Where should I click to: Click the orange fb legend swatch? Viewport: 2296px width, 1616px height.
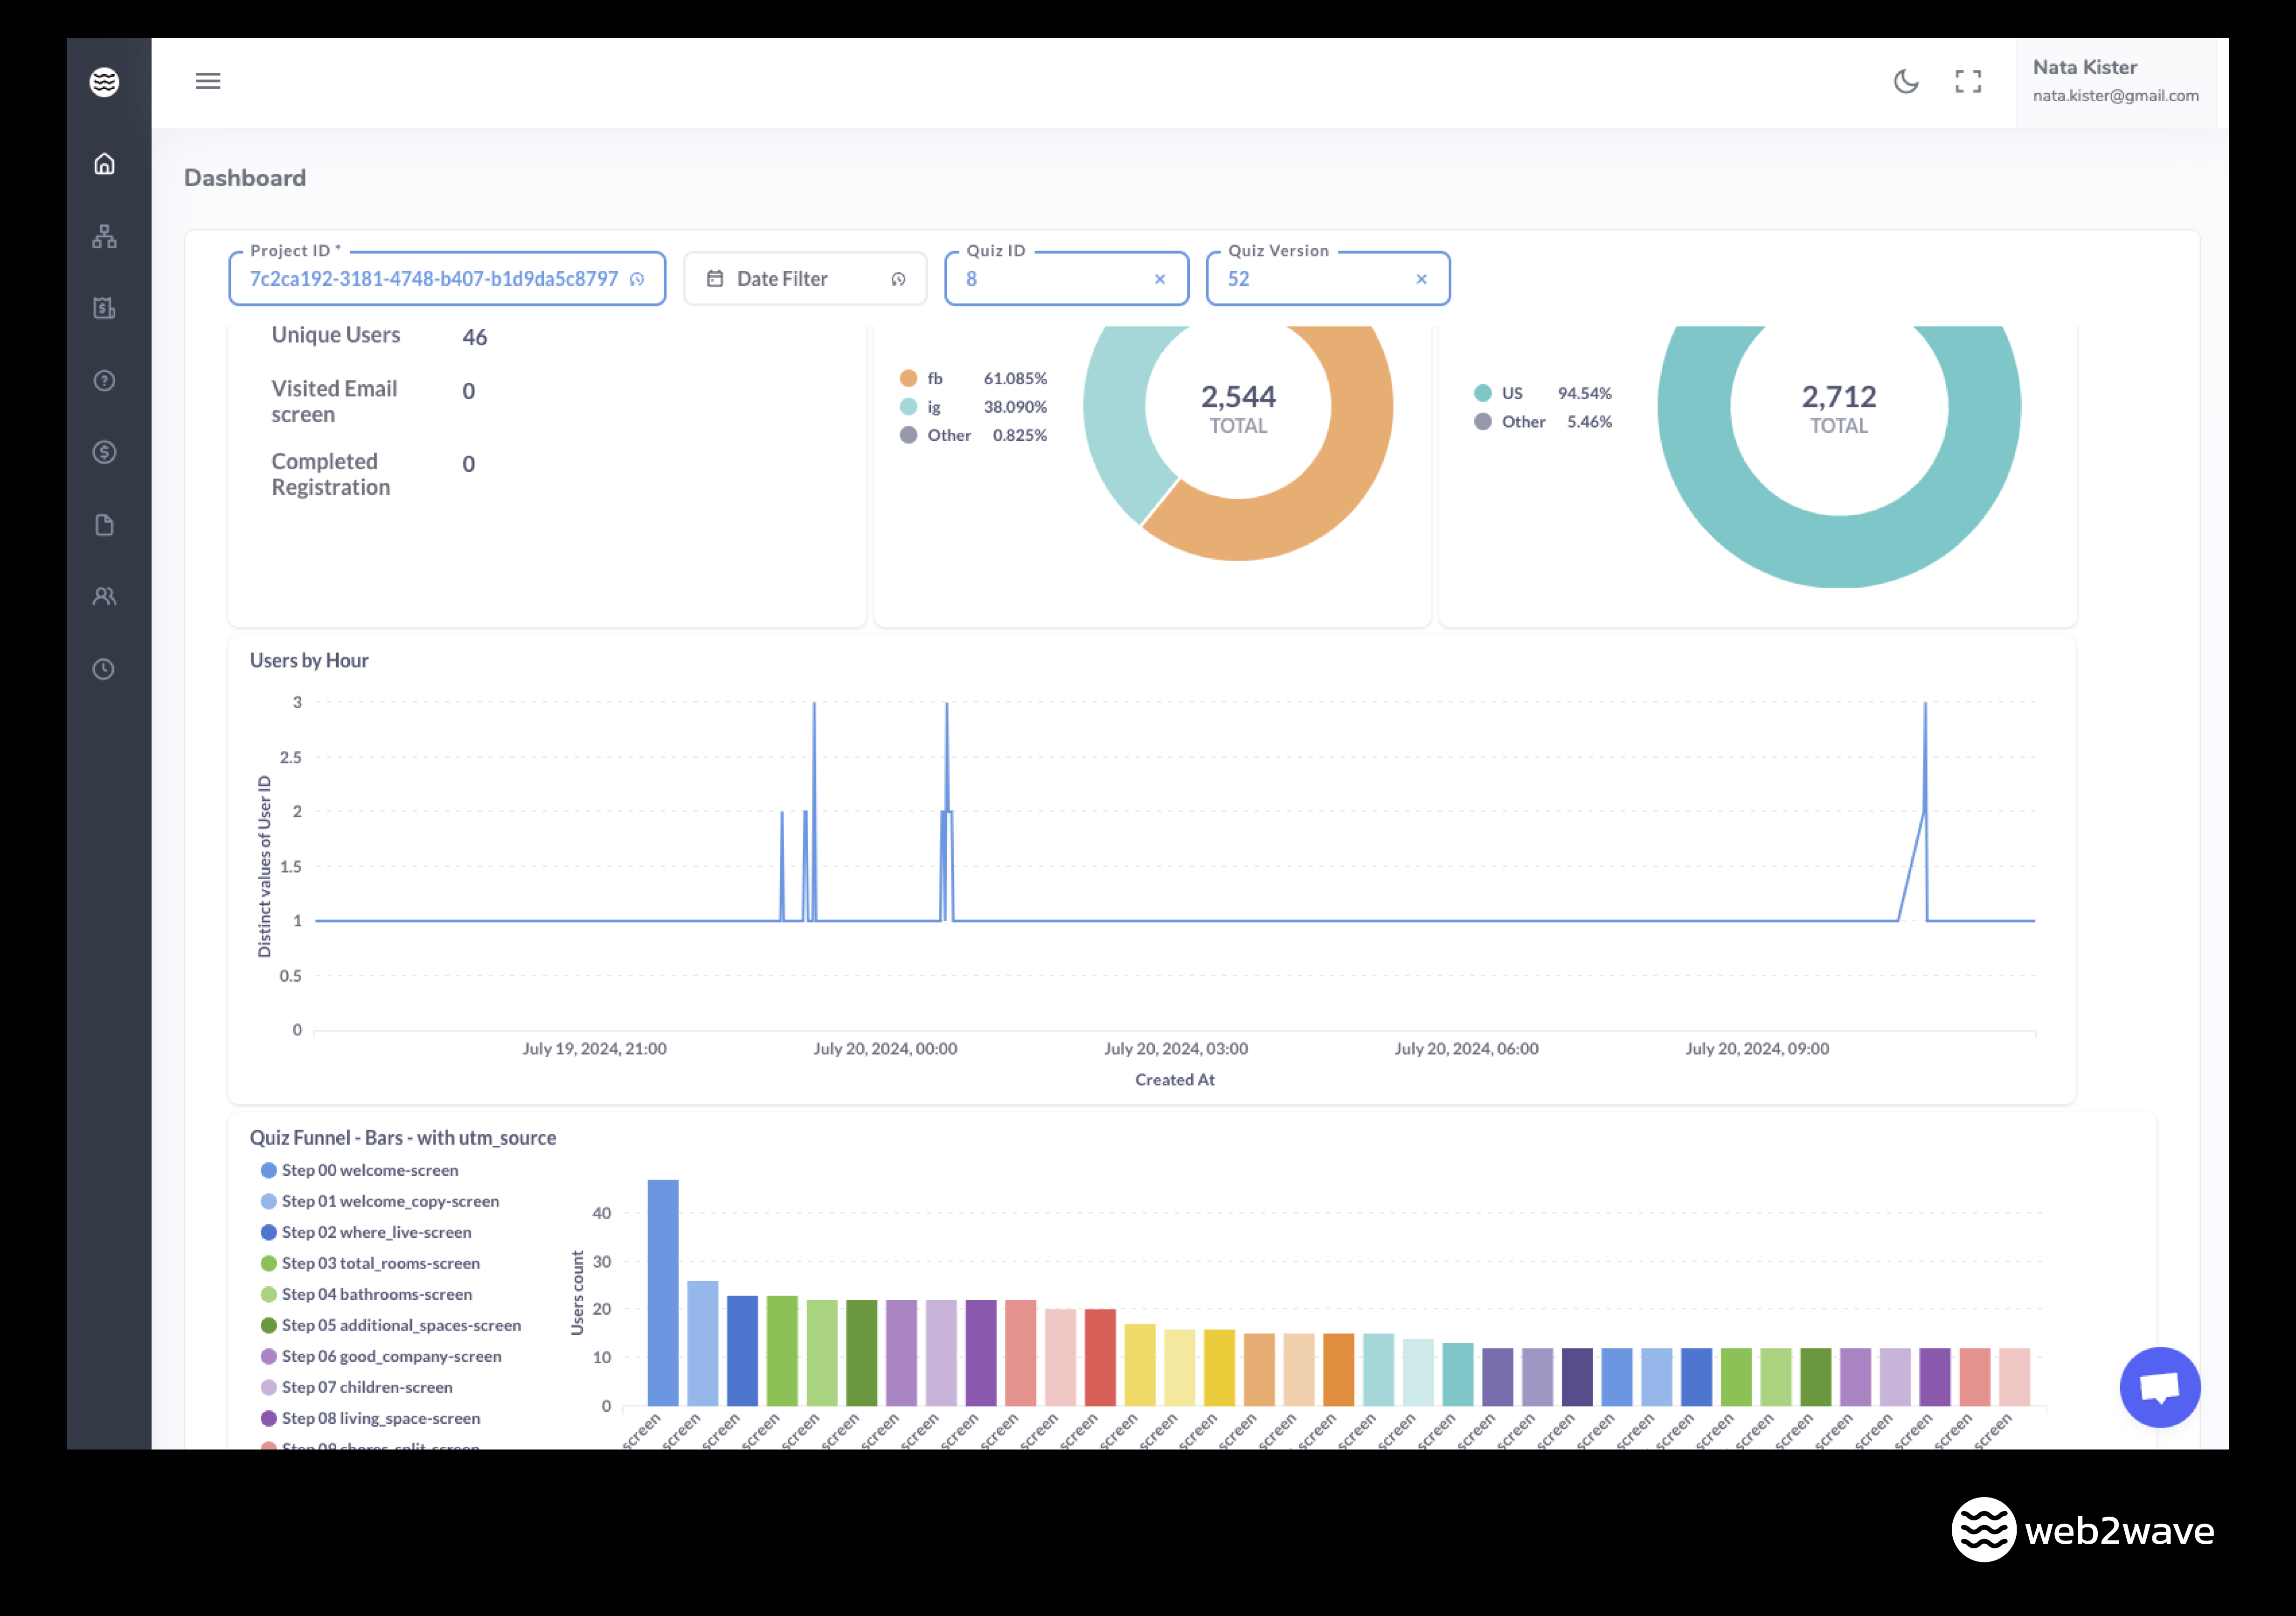point(908,378)
